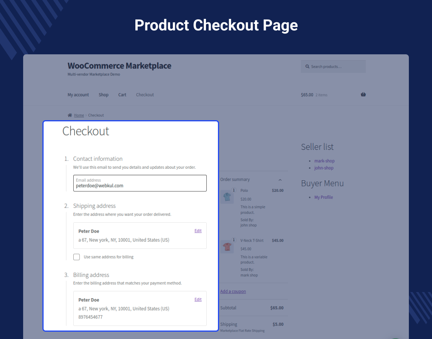Enable 'Use same address for billing'
This screenshot has width=432, height=339.
76,257
